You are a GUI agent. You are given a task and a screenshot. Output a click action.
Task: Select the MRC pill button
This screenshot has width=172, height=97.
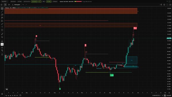point(44,2)
